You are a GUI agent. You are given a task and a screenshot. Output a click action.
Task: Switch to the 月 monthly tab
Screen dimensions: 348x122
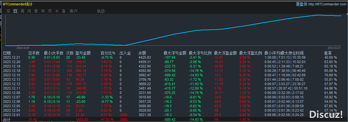pos(29,11)
